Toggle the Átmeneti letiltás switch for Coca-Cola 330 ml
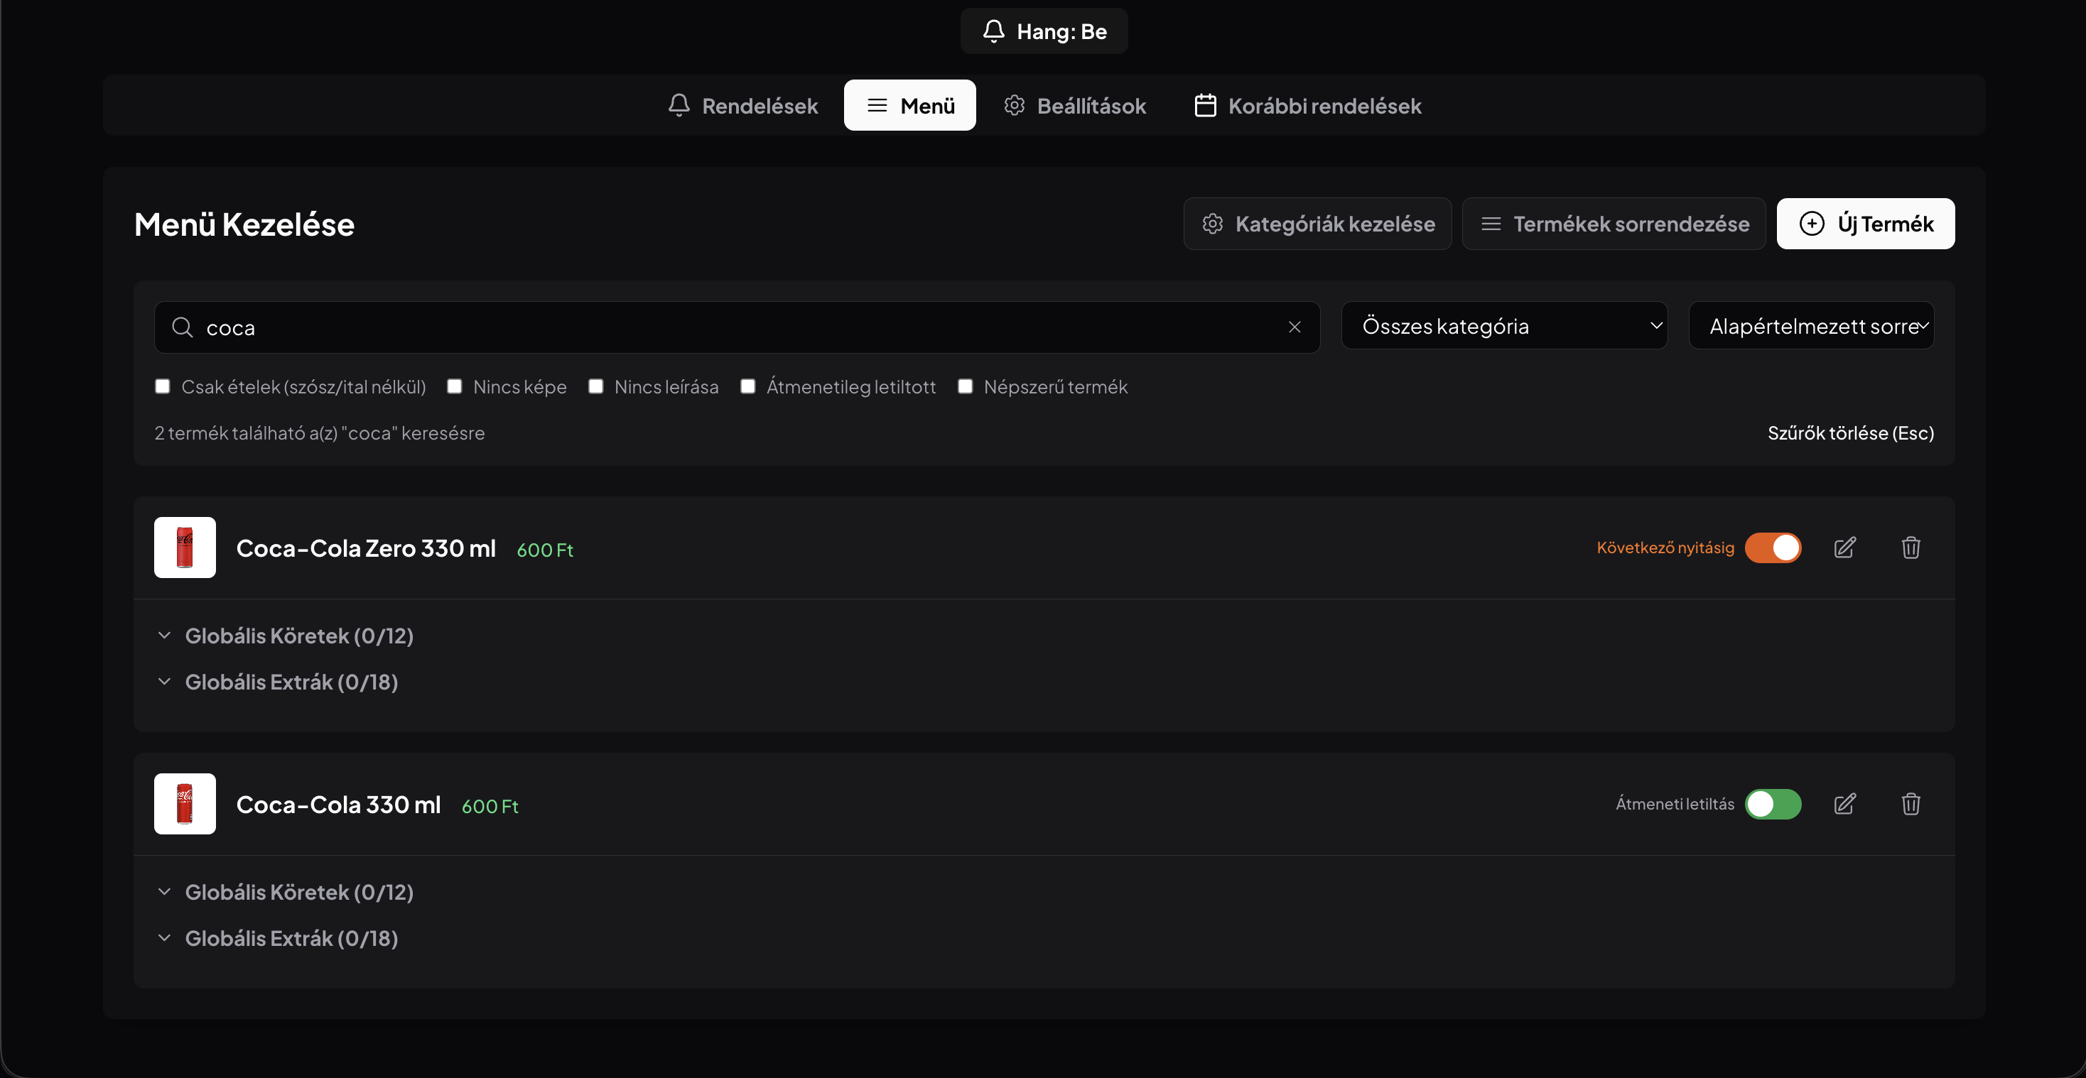 [1773, 804]
